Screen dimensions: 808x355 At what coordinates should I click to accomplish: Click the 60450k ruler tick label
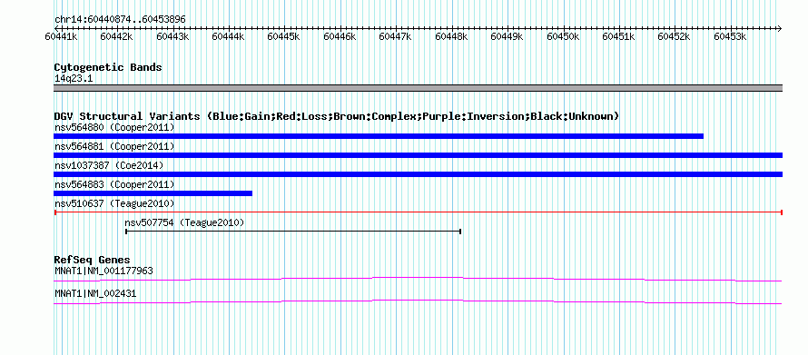(x=563, y=36)
